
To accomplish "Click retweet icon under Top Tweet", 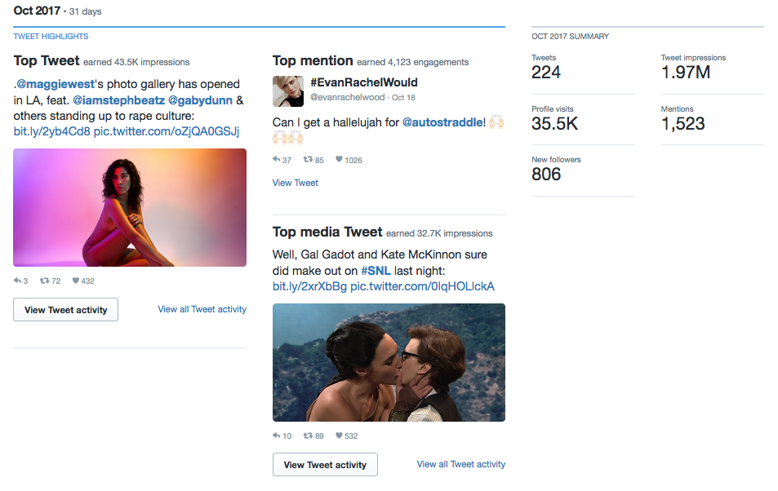I will 44,281.
